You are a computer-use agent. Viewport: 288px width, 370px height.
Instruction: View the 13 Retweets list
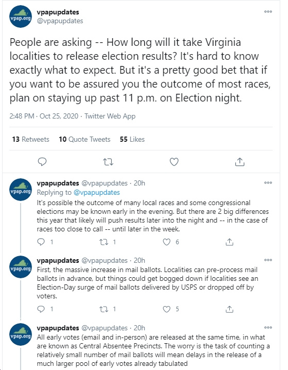pos(31,139)
